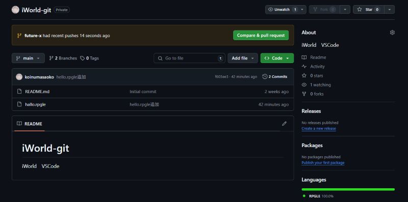Click the green RPGLE language dot
The height and width of the screenshot is (202, 408).
pyautogui.click(x=304, y=196)
